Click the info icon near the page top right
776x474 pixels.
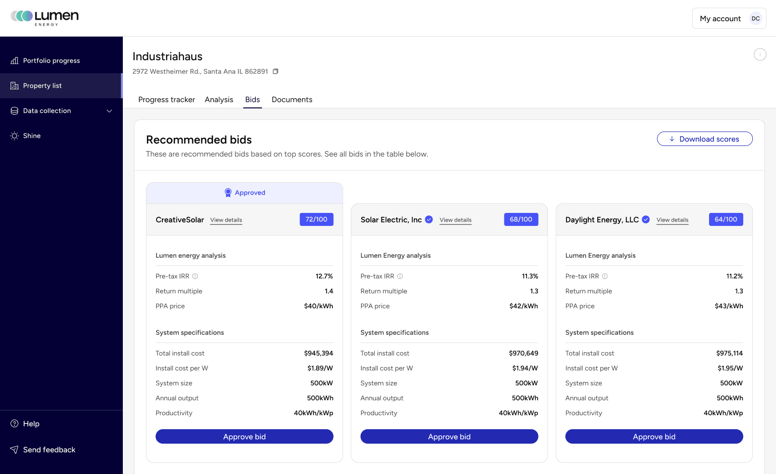[x=760, y=54]
